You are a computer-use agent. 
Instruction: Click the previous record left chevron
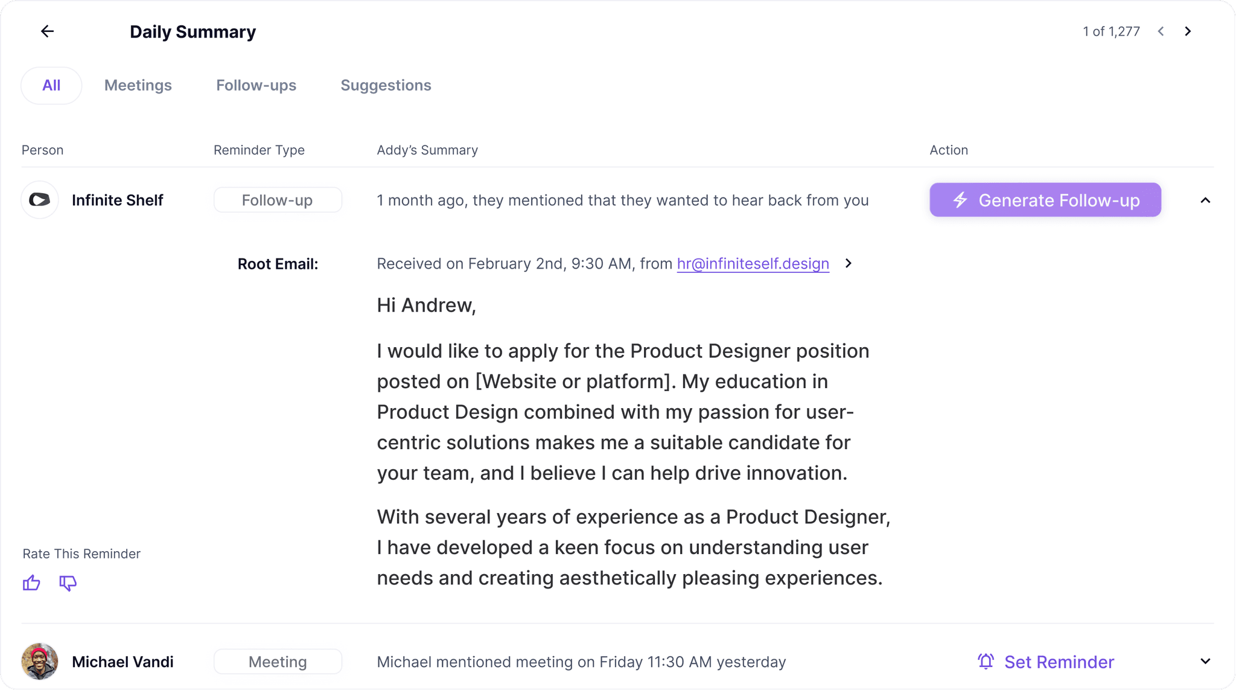[1162, 31]
